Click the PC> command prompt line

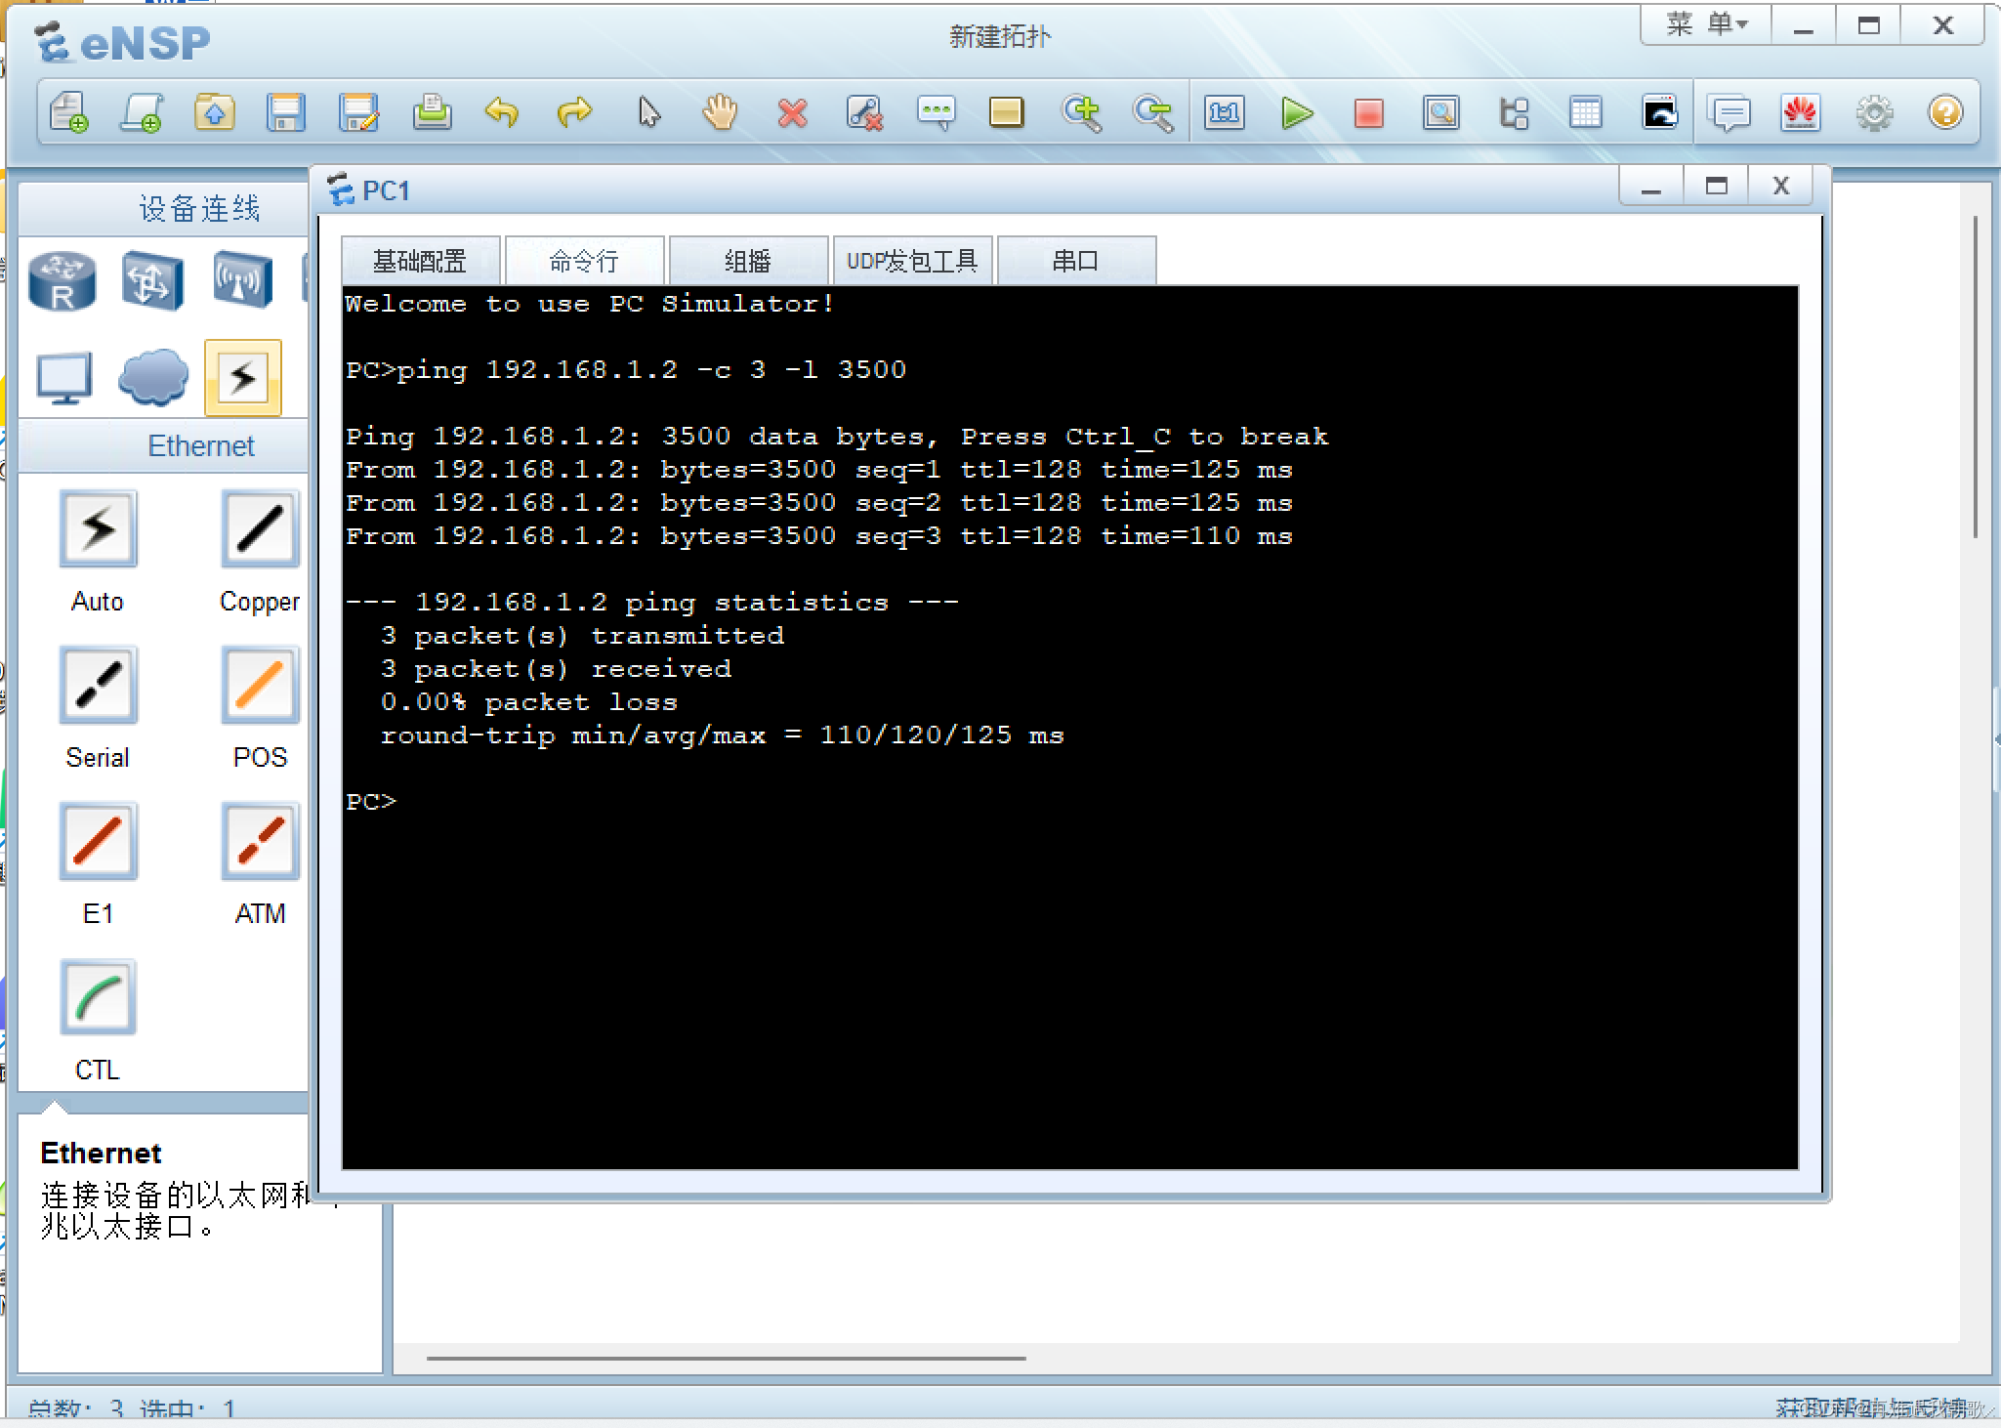click(372, 802)
